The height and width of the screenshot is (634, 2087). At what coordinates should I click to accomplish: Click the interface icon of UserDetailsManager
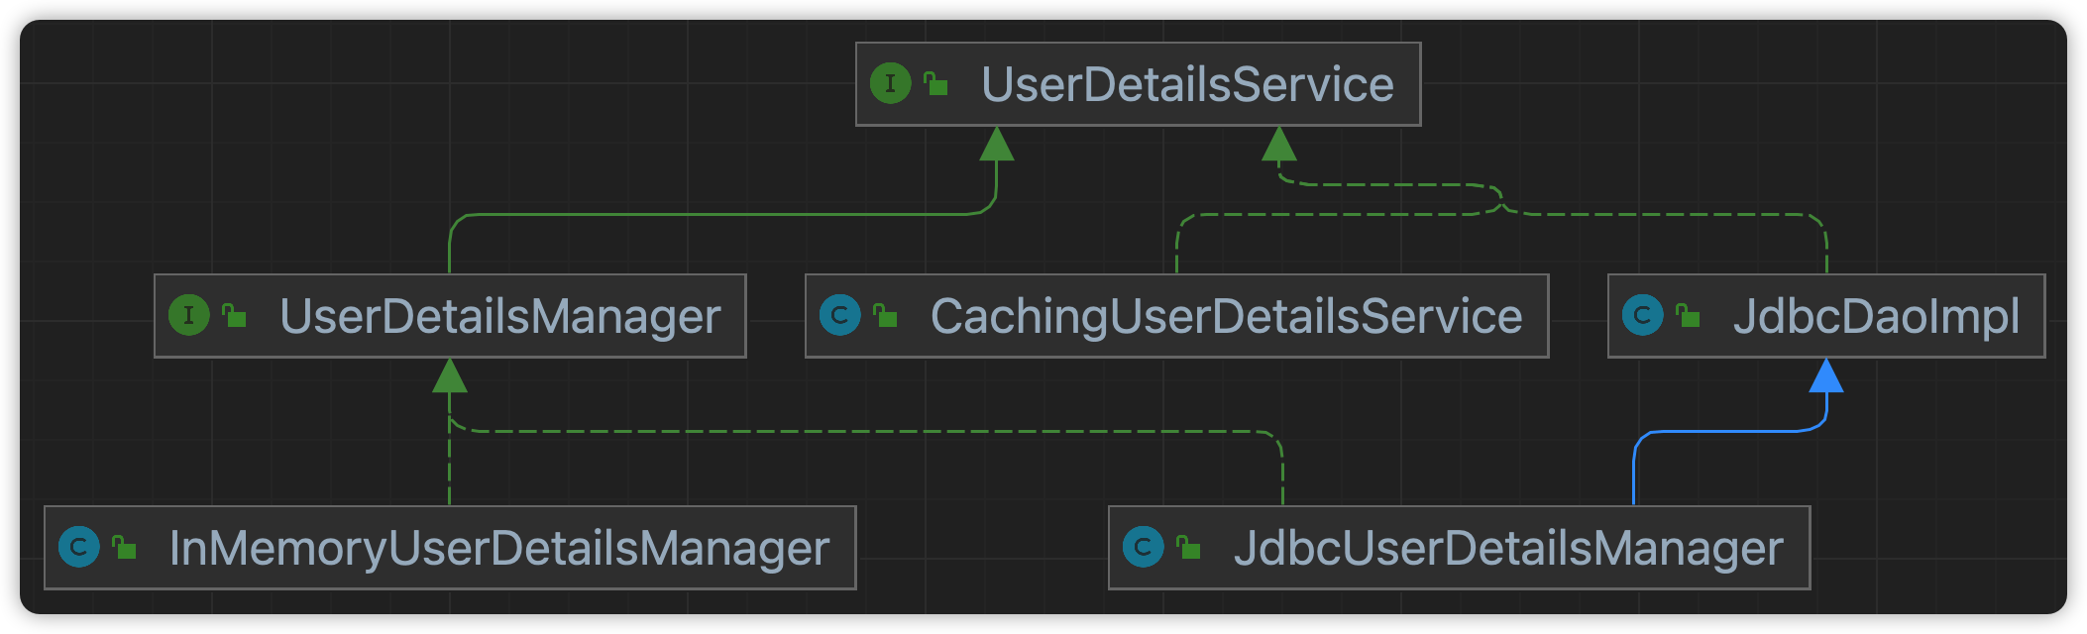(x=188, y=316)
